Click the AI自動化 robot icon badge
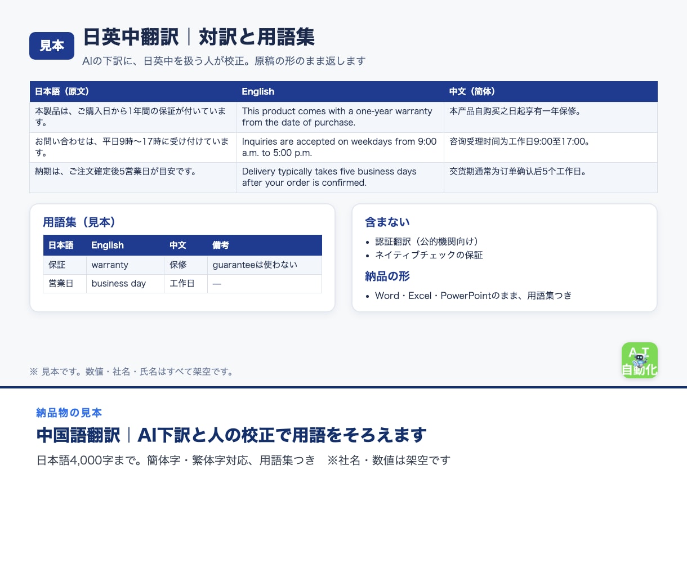Image resolution: width=687 pixels, height=572 pixels. [x=639, y=360]
